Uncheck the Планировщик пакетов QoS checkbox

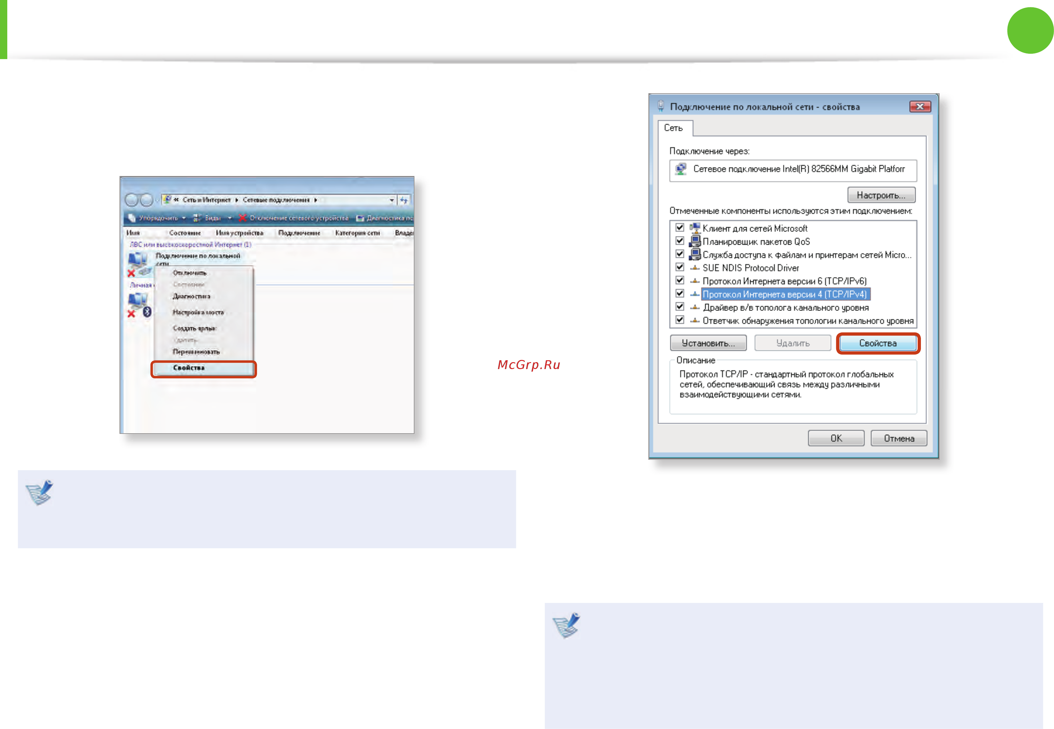click(x=679, y=241)
